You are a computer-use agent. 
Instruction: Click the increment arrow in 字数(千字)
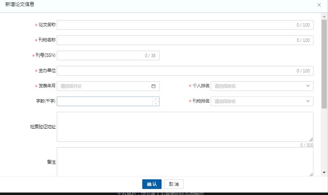(x=156, y=99)
